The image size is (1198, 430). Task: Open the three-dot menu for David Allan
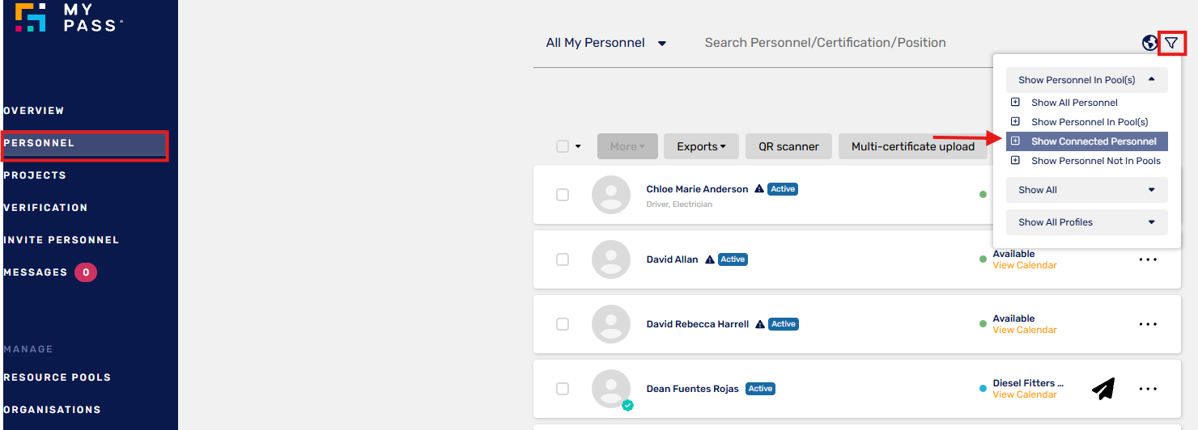tap(1148, 259)
